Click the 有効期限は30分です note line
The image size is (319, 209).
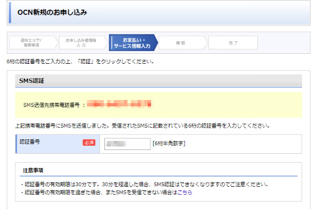point(145,185)
